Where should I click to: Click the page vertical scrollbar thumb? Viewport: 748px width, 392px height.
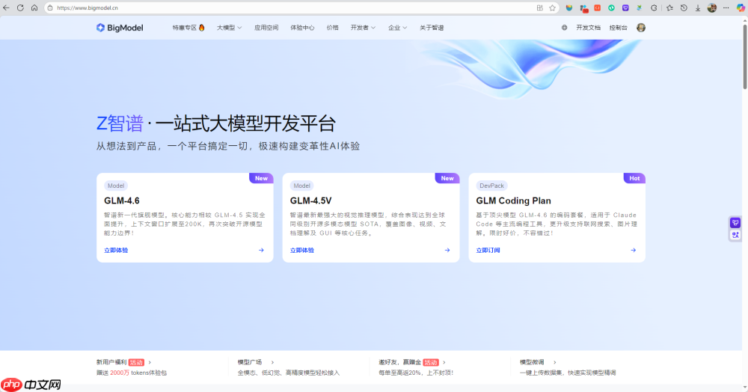[x=745, y=56]
